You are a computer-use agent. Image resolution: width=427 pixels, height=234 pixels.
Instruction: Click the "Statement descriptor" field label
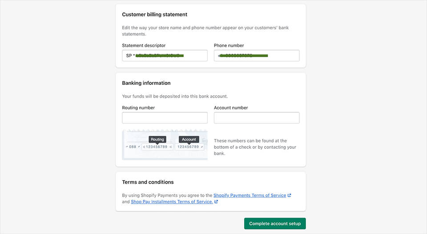click(x=144, y=45)
